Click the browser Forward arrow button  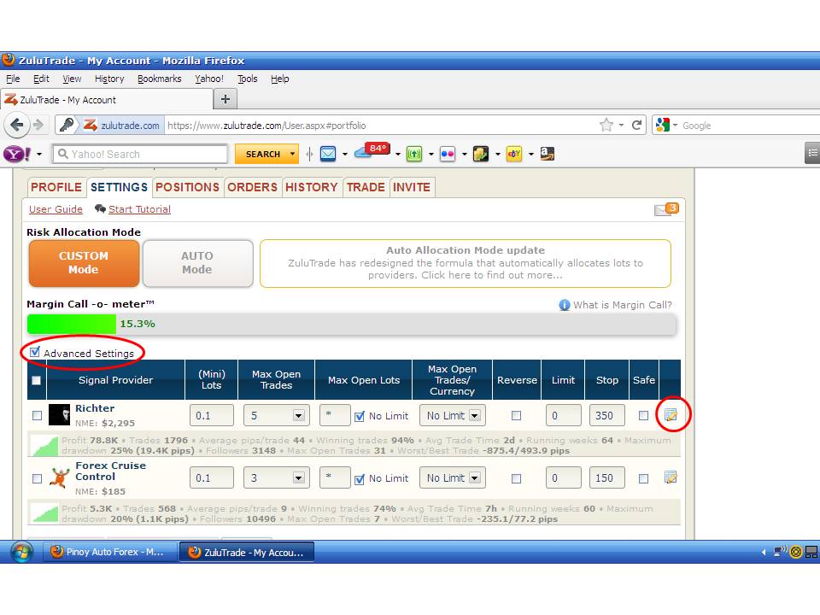tap(38, 125)
